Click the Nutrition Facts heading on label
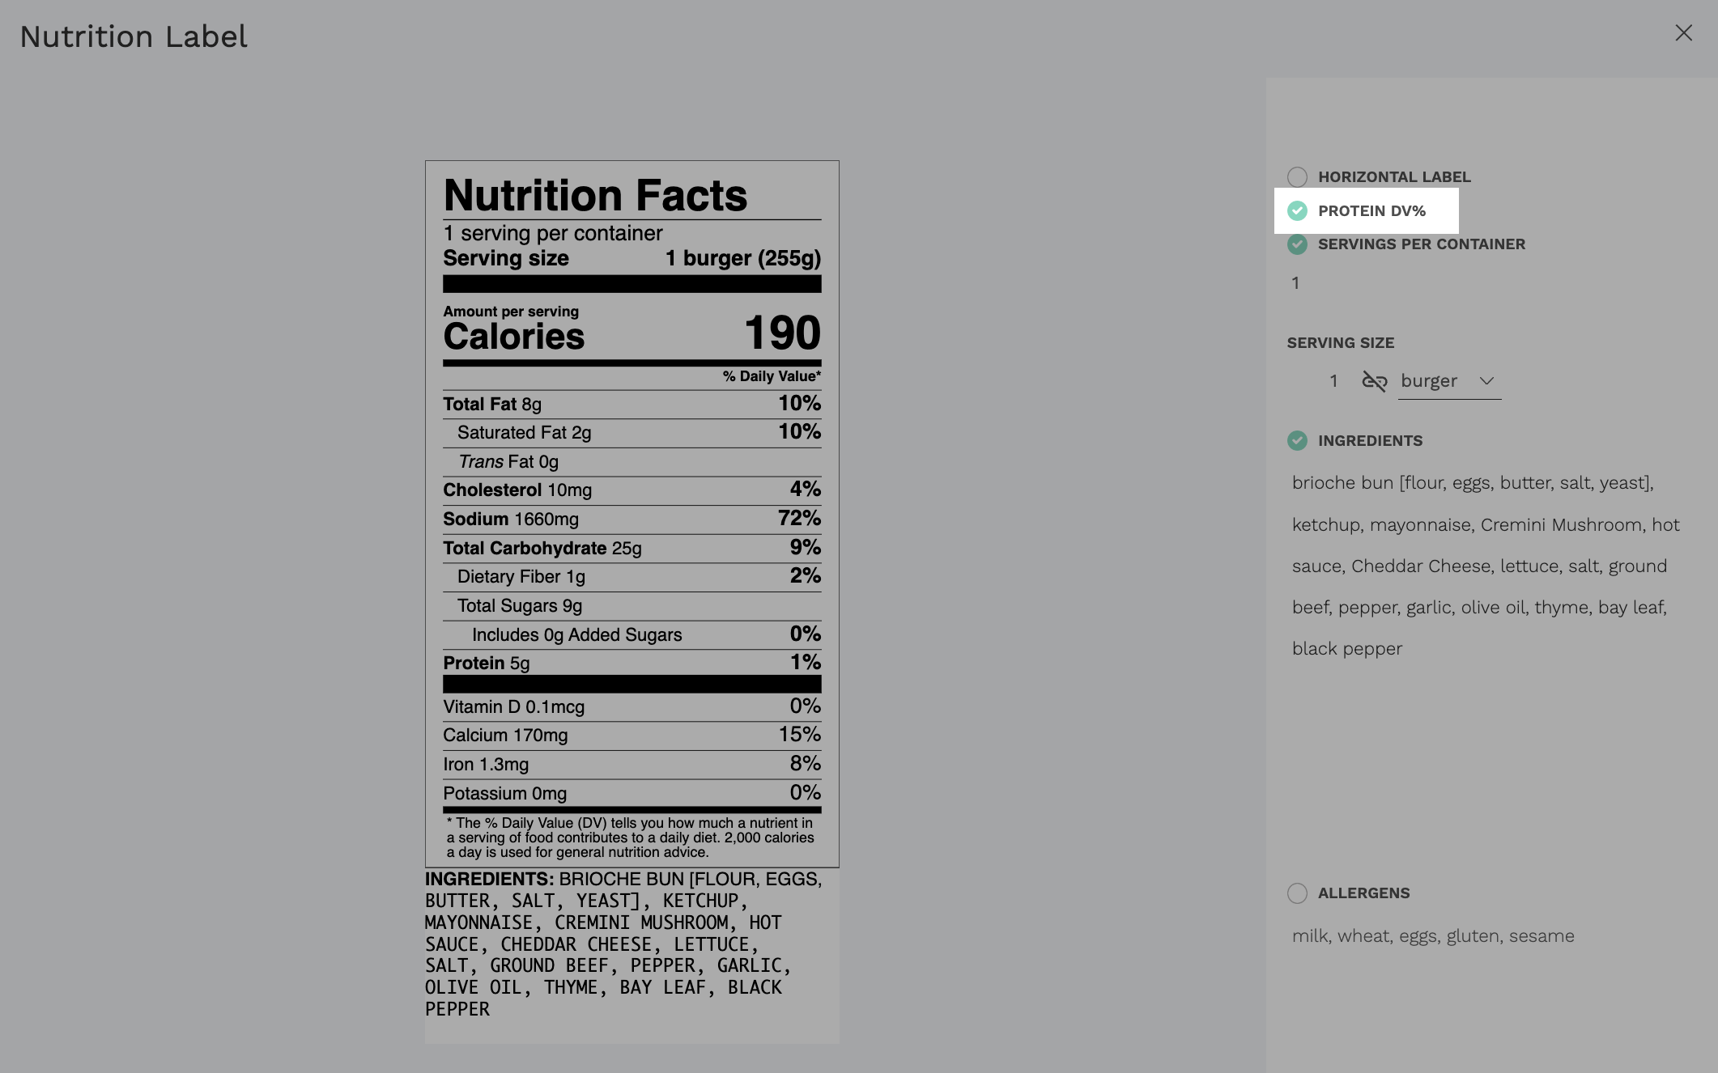1718x1073 pixels. click(595, 196)
